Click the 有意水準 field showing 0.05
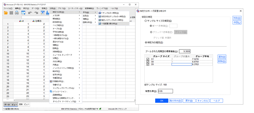Screen dimensions: 254x113 [165, 91]
